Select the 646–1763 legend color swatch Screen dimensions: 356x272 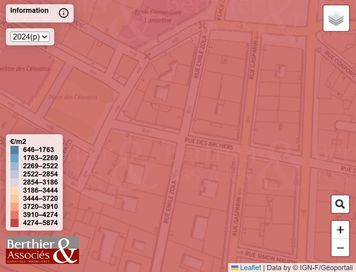click(x=15, y=150)
